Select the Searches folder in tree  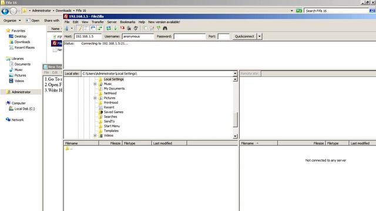(110, 117)
